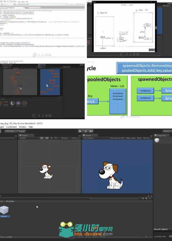Image resolution: width=172 pixels, height=241 pixels.
Task: Pause the game with the Pause button
Action: [86, 131]
